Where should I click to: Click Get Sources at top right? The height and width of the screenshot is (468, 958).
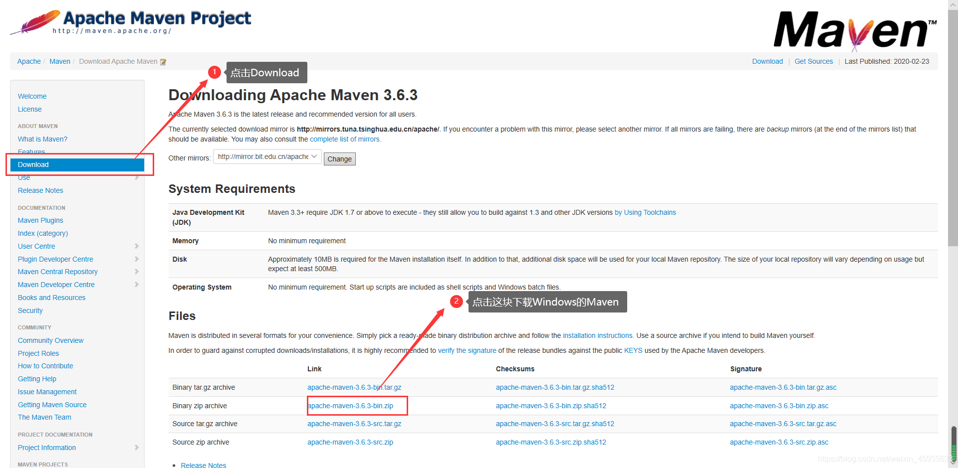[x=814, y=61]
